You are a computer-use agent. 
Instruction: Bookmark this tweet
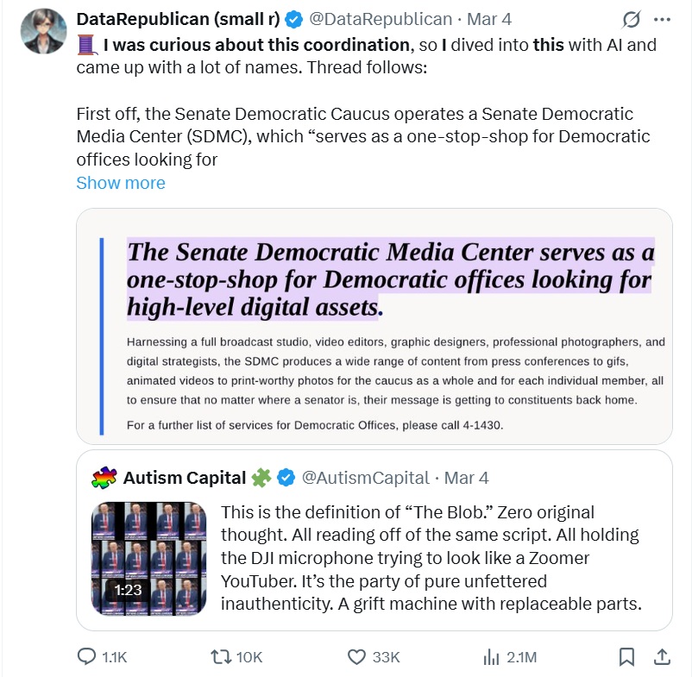click(627, 656)
